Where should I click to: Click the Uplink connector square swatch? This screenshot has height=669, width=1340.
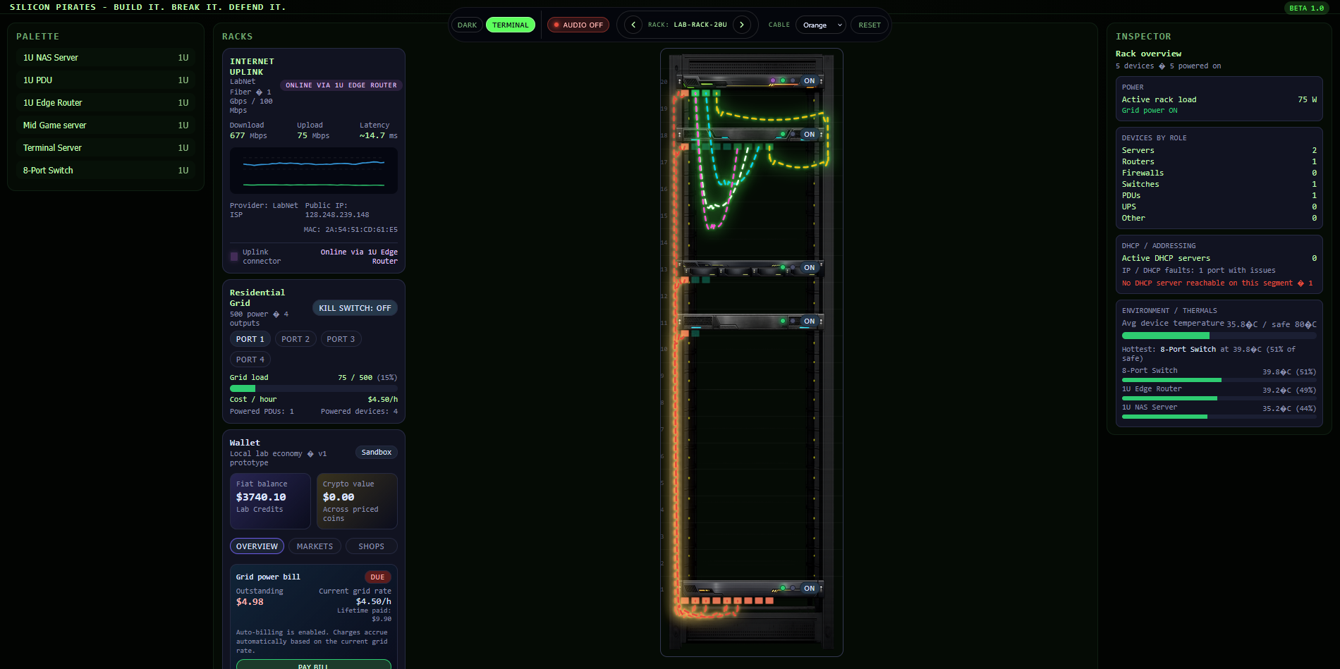click(234, 257)
